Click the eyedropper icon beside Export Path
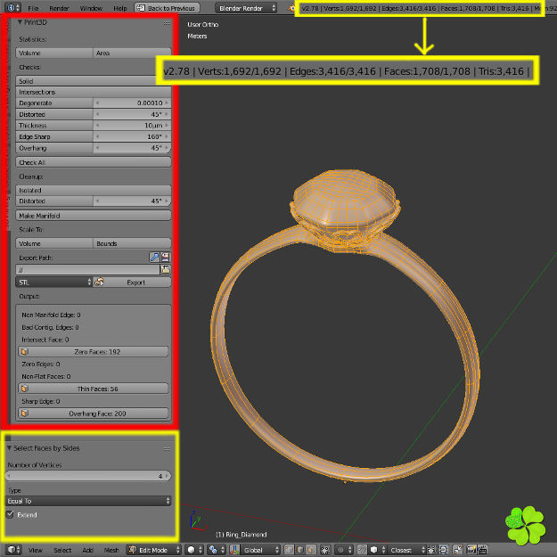This screenshot has width=557, height=557. (x=154, y=258)
